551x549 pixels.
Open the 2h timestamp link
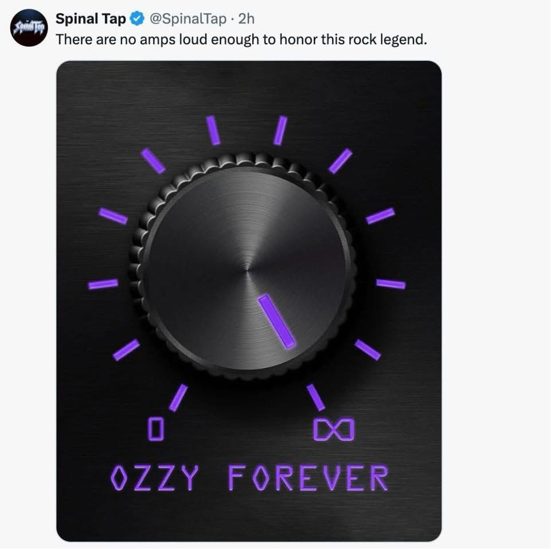[246, 19]
